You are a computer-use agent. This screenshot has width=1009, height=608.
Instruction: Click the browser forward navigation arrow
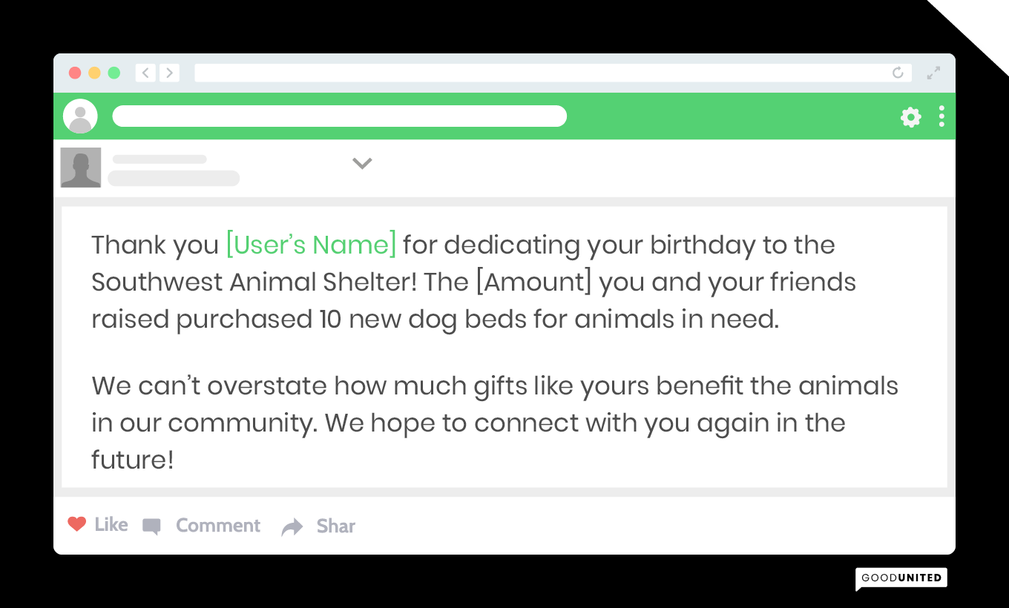click(x=169, y=73)
